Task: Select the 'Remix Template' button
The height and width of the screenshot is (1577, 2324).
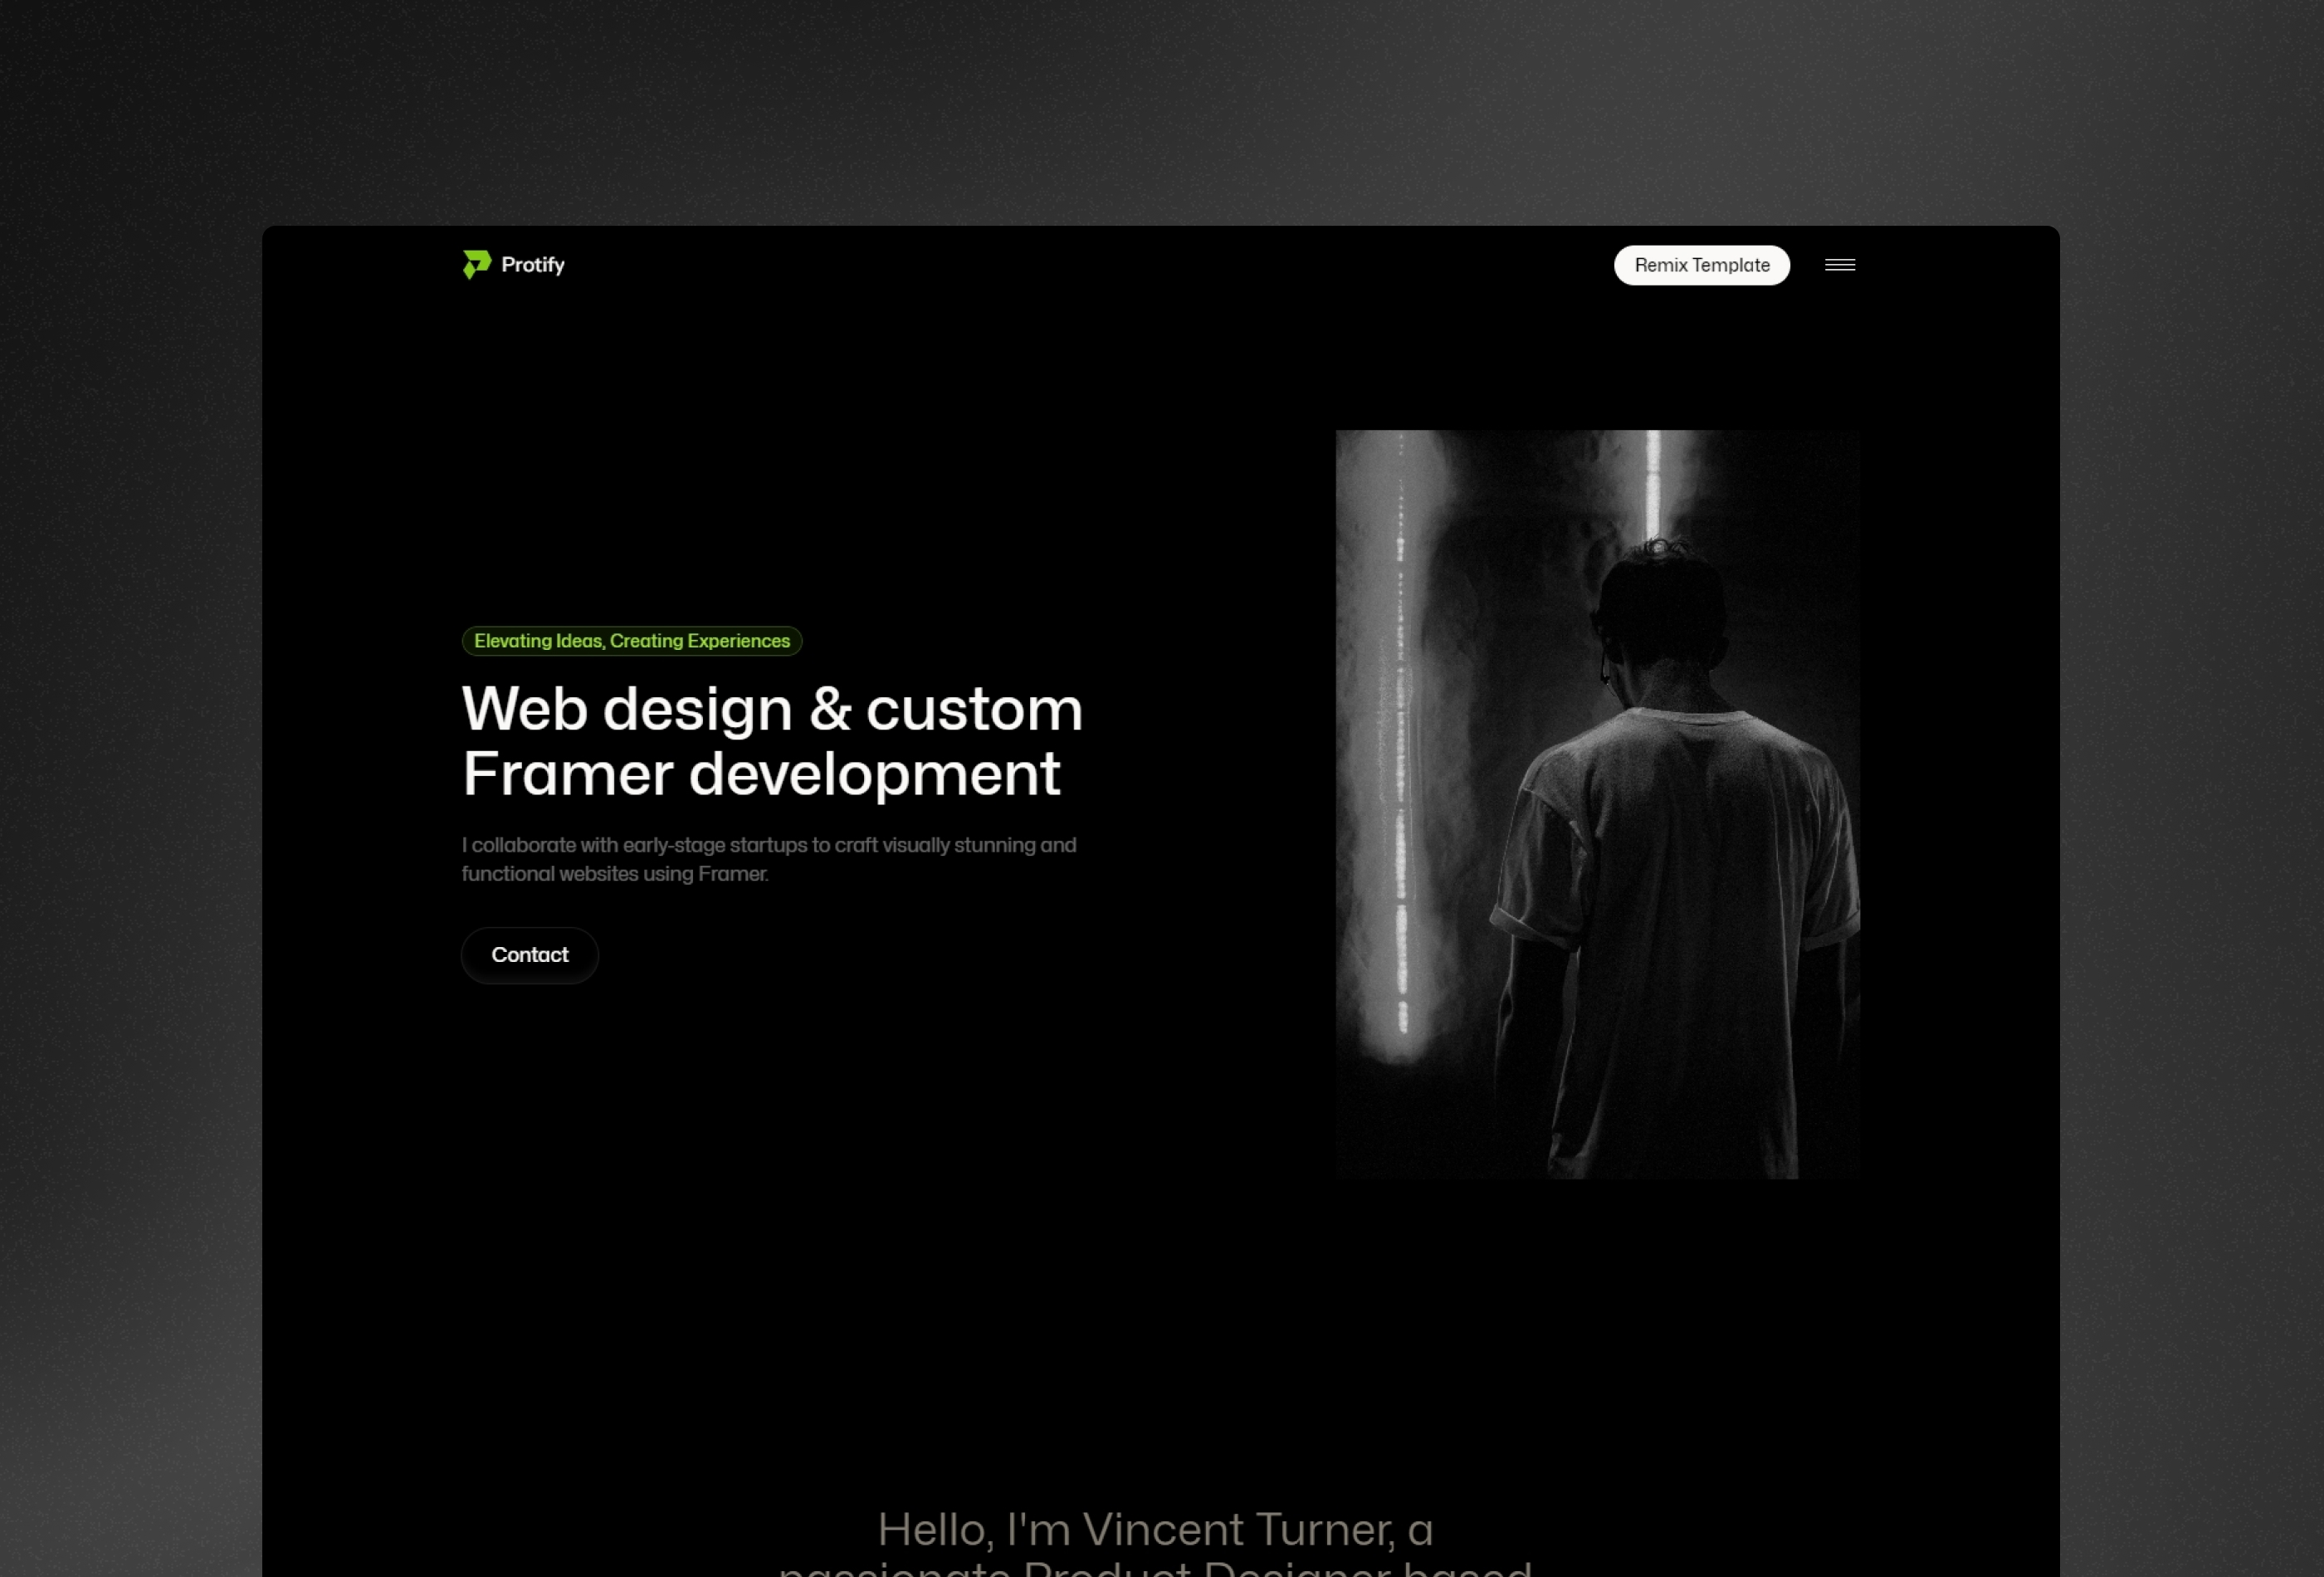Action: tap(1701, 264)
